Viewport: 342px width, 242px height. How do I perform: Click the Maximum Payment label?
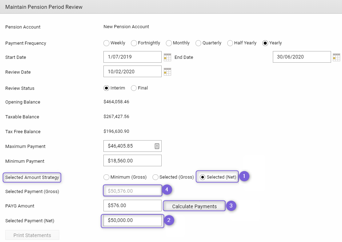pos(25,147)
